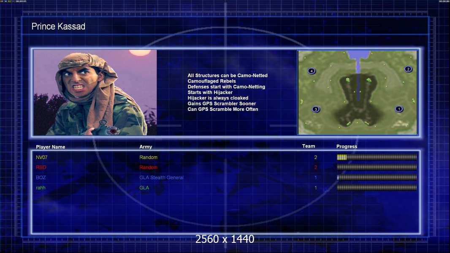Click the Army column header
This screenshot has height=253, width=450.
click(146, 147)
